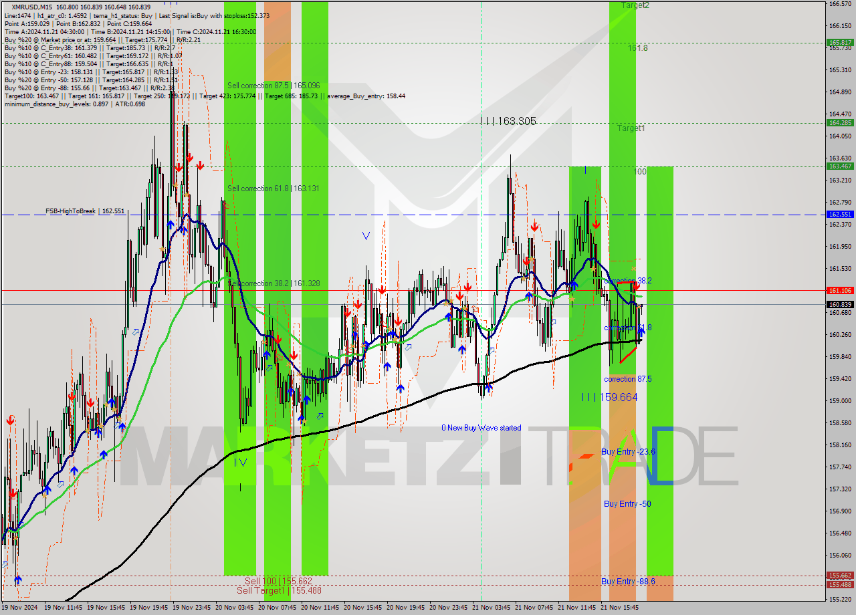Select the 166.570 price axis tick
Viewport: 856px width, 615px height.
coord(840,3)
